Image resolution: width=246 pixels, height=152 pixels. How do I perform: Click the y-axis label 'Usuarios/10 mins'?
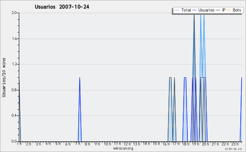pos(4,78)
